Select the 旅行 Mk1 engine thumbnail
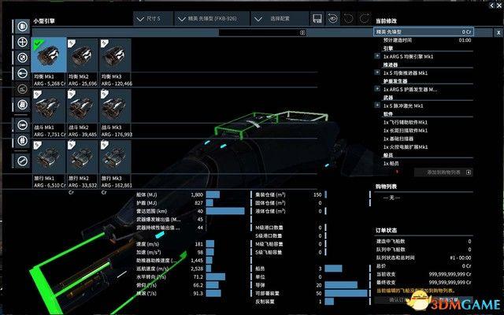The height and width of the screenshot is (315, 504). pos(49,157)
